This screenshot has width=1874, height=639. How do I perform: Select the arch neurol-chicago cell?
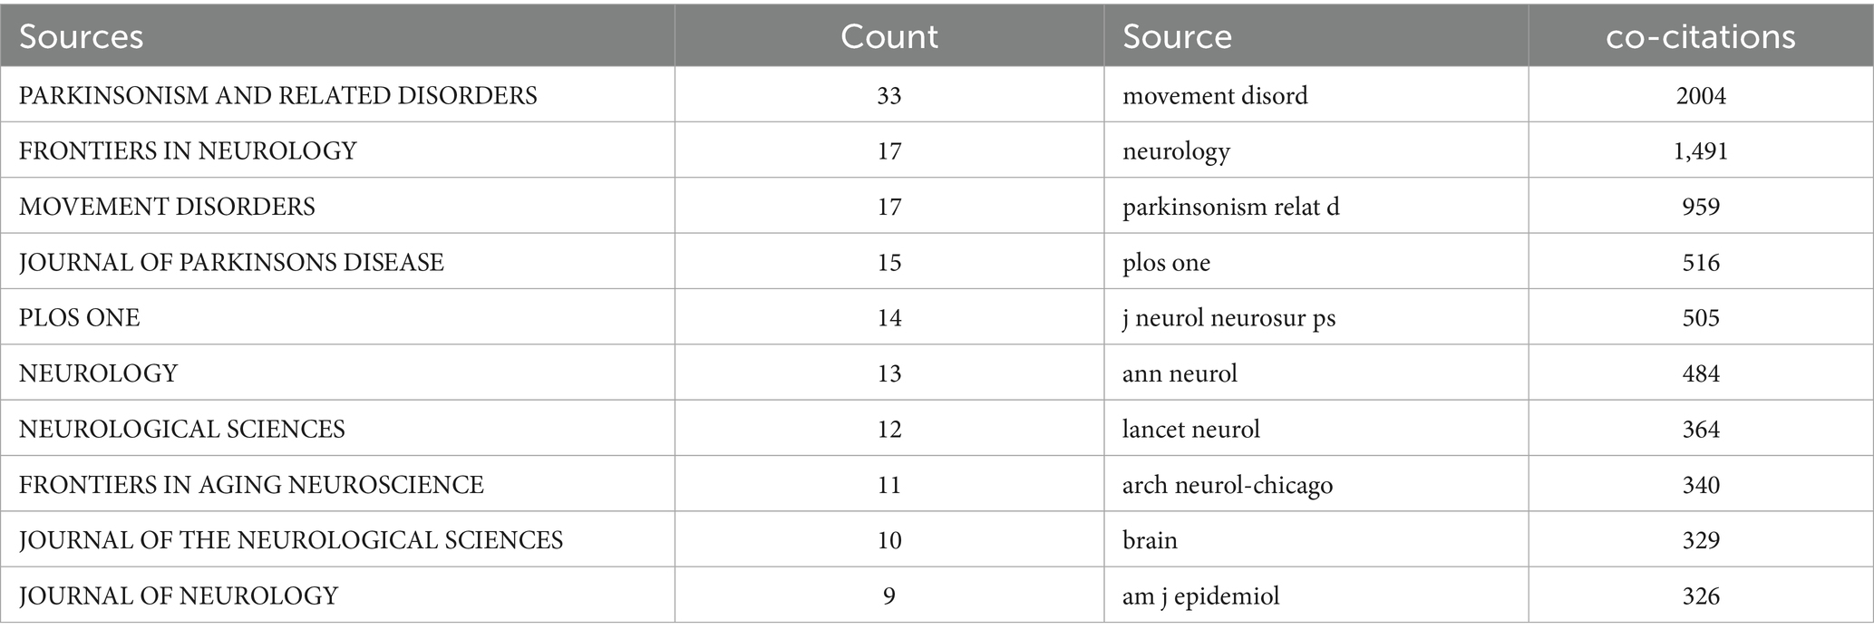(1227, 485)
